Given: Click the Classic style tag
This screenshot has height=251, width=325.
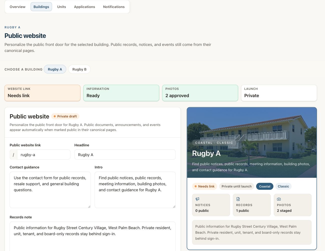Looking at the screenshot, I should coord(283,186).
